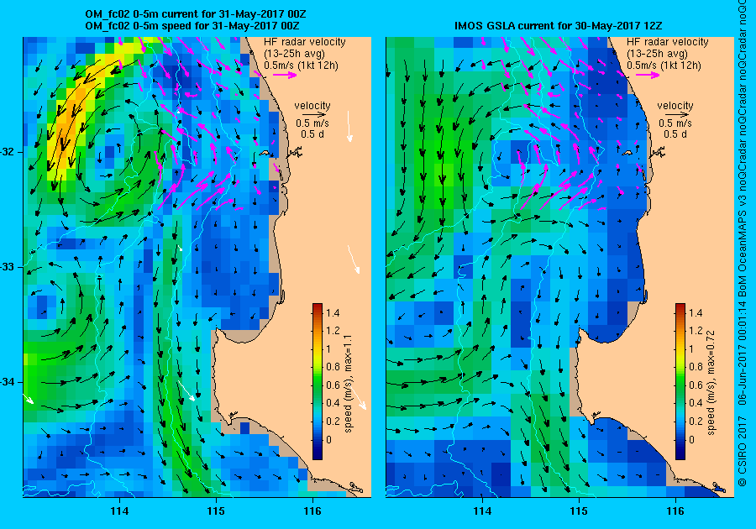The image size is (756, 529).
Task: Click '114' longitude label under left map
Action: point(119,511)
